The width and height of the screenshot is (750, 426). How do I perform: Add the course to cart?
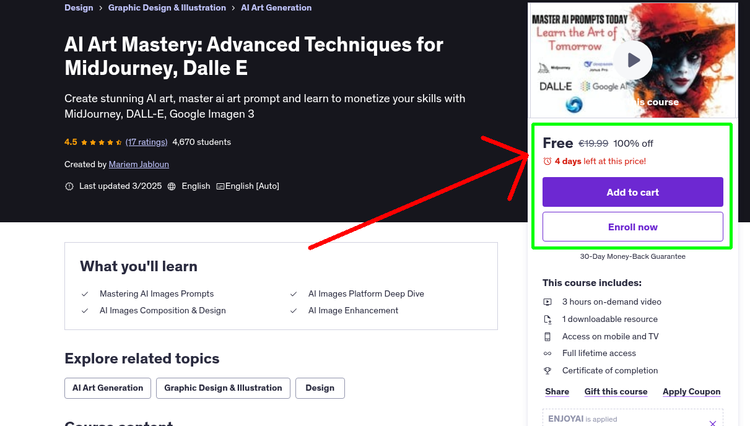(633, 193)
